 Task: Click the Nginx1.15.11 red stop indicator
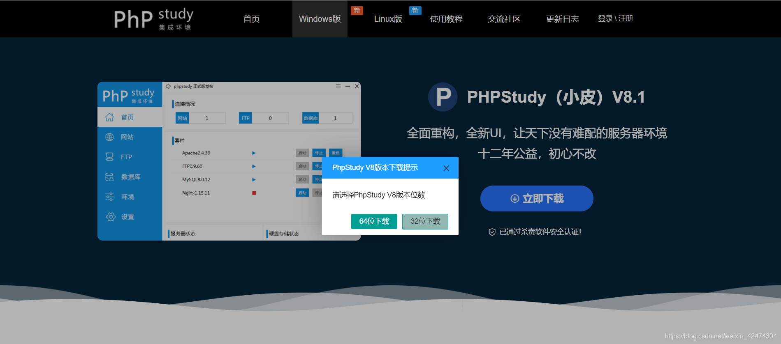pos(254,193)
